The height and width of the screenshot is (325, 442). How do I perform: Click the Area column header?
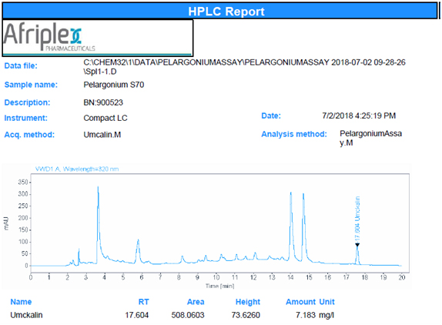pos(196,302)
